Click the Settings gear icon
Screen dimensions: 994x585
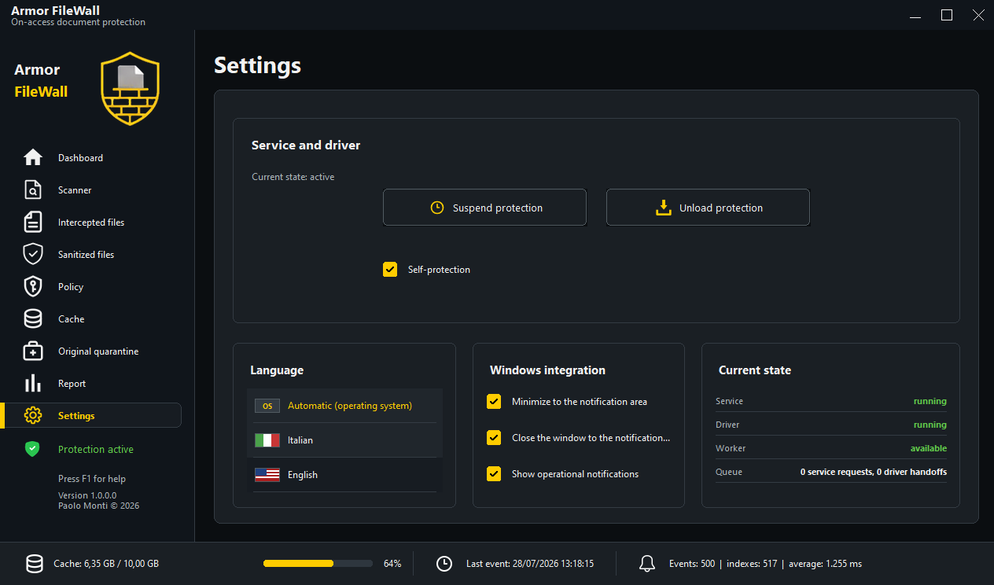33,415
